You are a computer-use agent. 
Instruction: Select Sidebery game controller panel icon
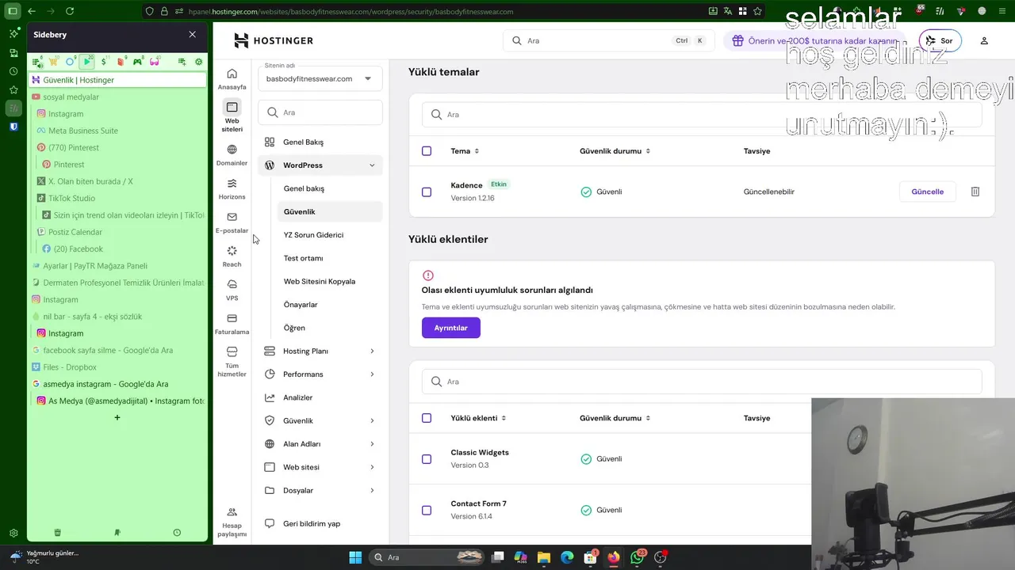pos(137,62)
